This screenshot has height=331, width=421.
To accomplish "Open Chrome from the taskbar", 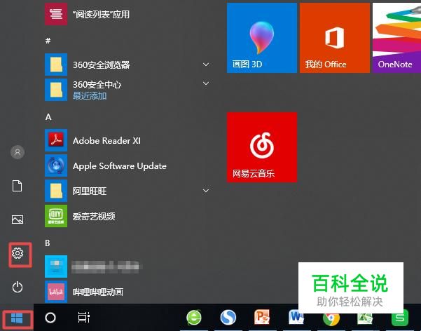I will (331, 320).
